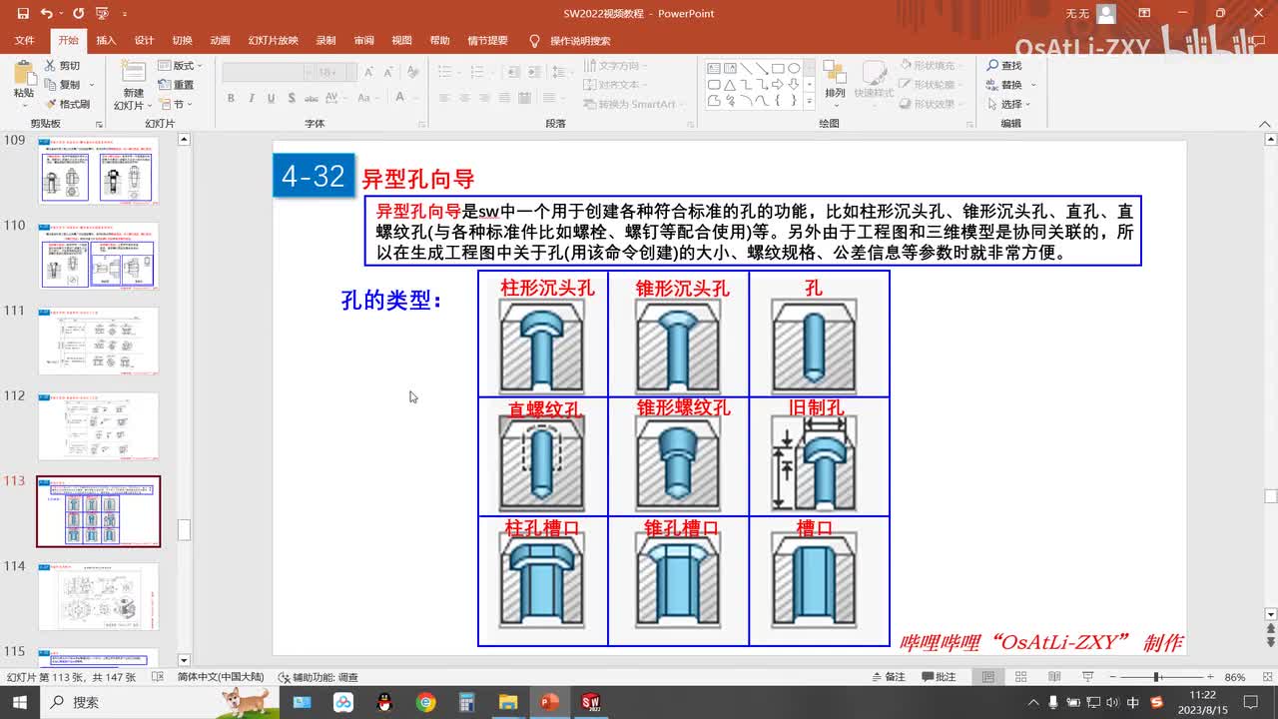The width and height of the screenshot is (1278, 719).
Task: Open File Explorer from the taskbar
Action: click(508, 702)
